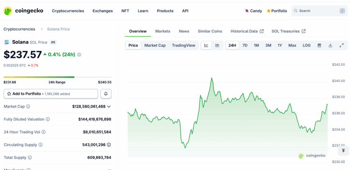The width and height of the screenshot is (350, 170).
Task: Click the price alert bell icon
Action: (106, 94)
